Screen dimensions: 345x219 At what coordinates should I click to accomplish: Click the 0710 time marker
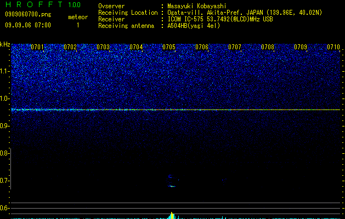click(x=333, y=47)
